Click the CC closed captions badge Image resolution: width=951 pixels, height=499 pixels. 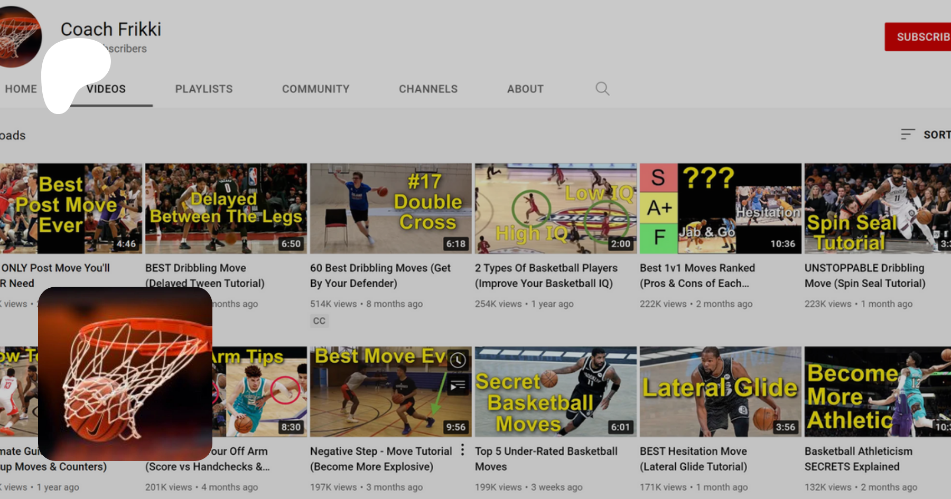click(319, 321)
